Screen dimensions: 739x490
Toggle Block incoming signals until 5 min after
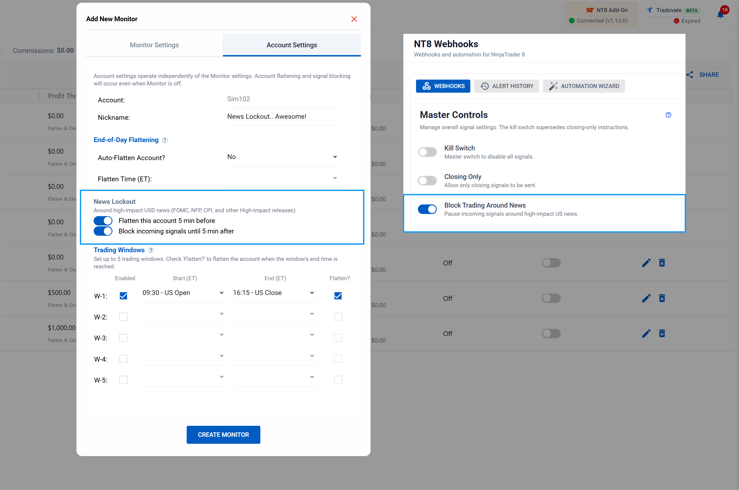(103, 231)
